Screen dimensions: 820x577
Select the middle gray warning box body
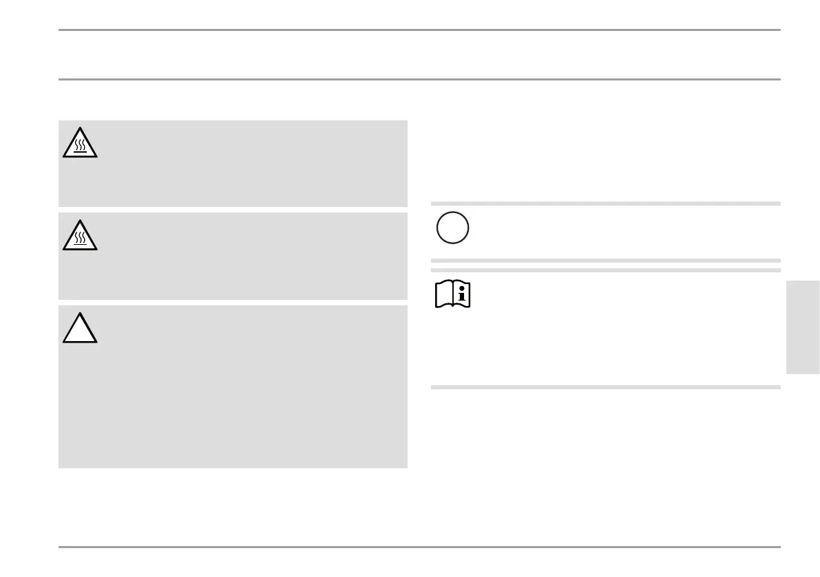point(233,256)
